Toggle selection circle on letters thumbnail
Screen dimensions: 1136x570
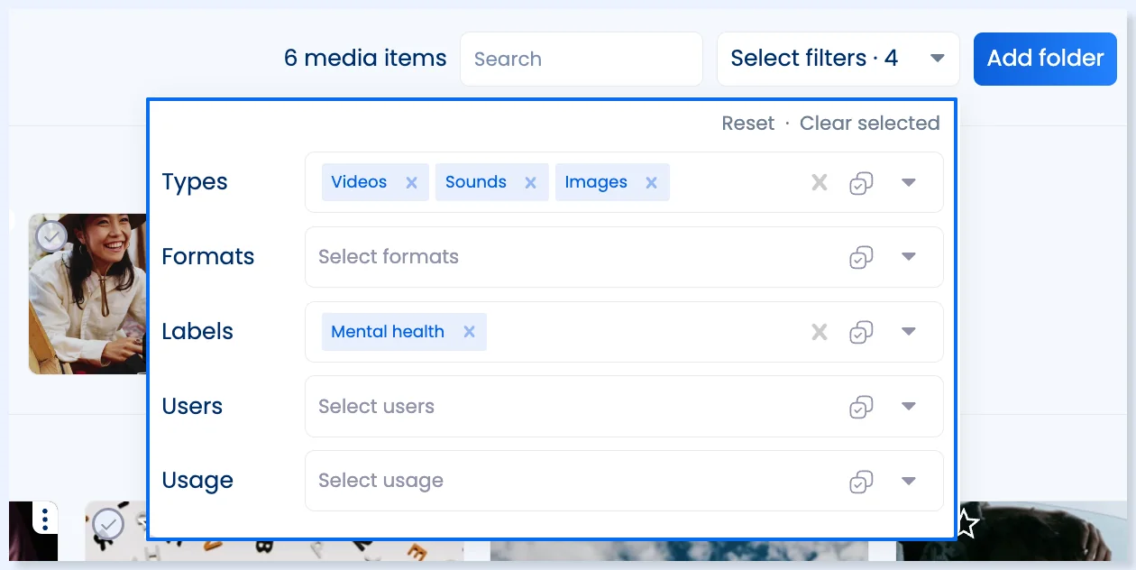click(108, 524)
